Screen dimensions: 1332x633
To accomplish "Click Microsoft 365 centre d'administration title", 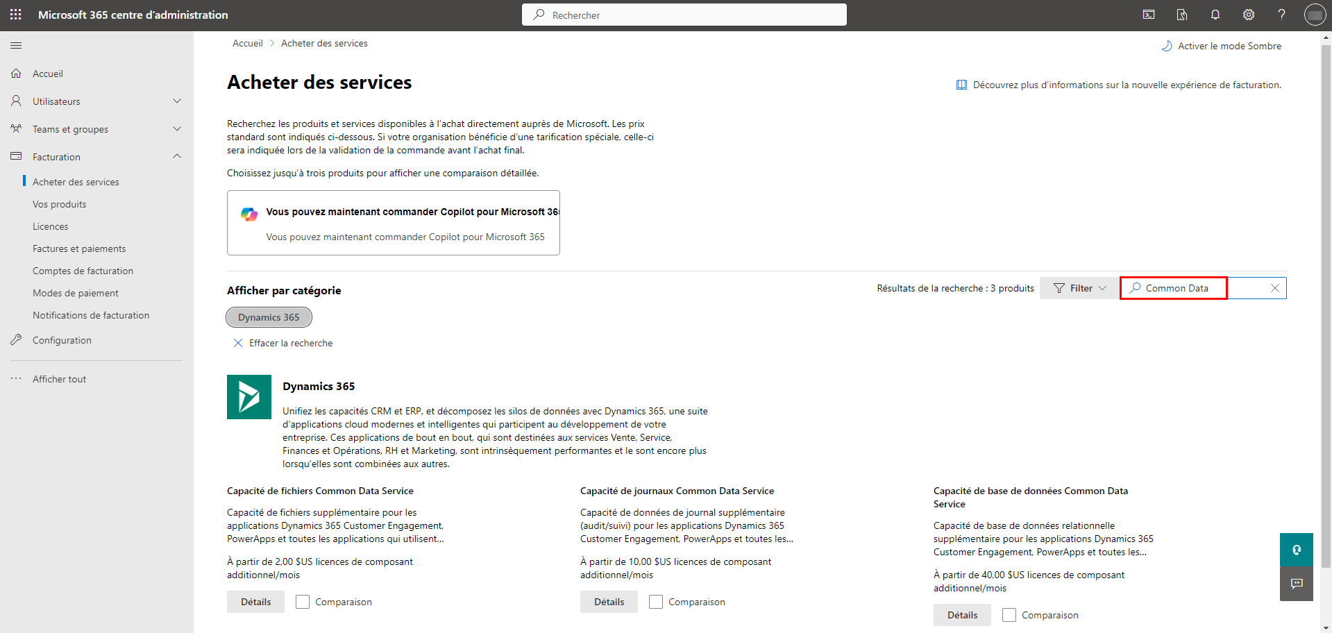I will [x=133, y=15].
